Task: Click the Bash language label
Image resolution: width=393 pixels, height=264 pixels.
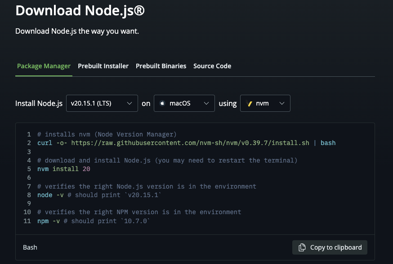Action: pos(30,247)
